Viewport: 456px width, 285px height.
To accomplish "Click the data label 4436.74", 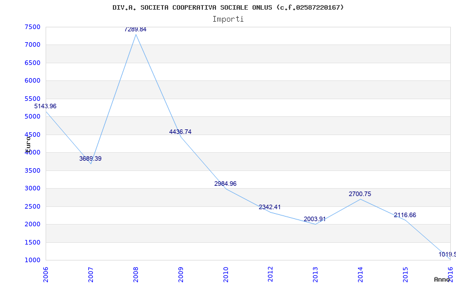I will [x=180, y=132].
